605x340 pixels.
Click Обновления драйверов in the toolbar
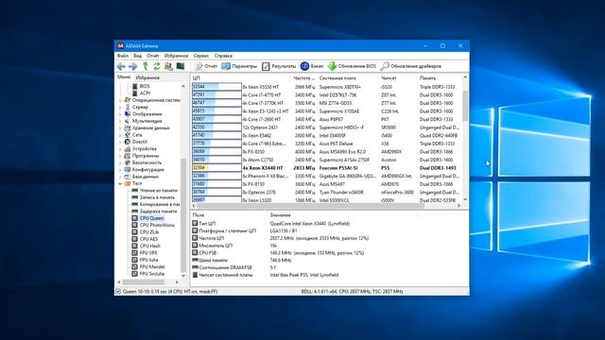[410, 66]
